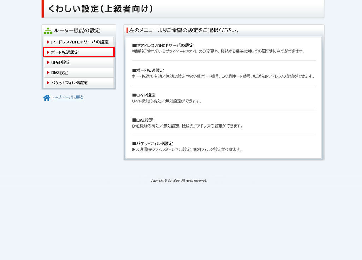
Task: Click トップページに戻る link
Action: pyautogui.click(x=68, y=97)
